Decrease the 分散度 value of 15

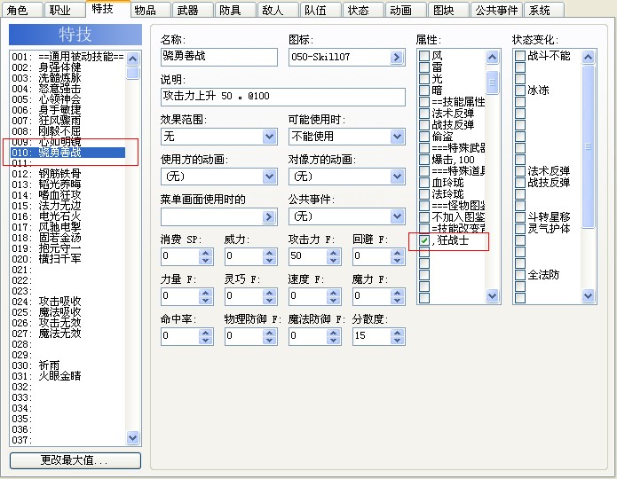[x=397, y=340]
